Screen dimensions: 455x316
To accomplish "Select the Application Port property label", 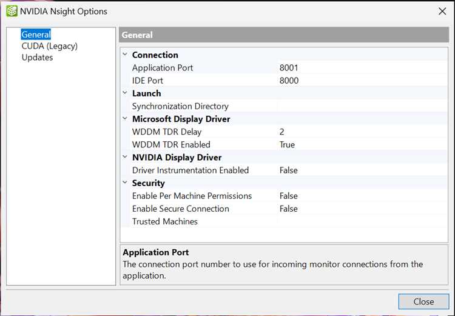I will 163,67.
